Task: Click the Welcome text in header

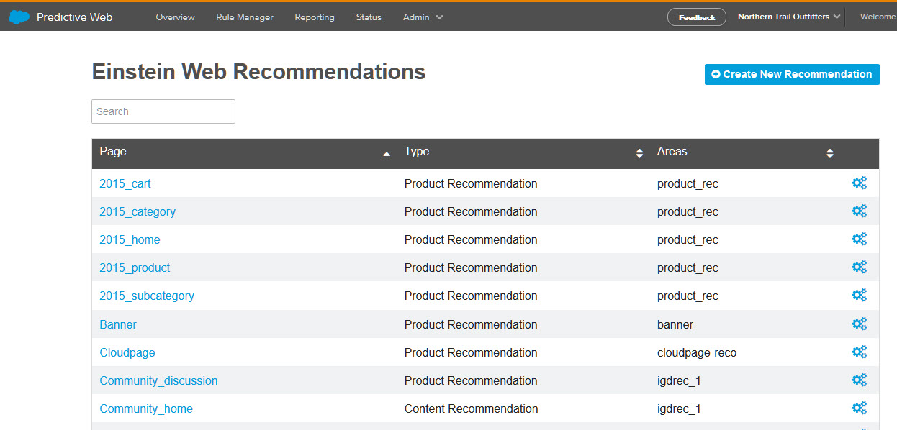Action: tap(878, 17)
